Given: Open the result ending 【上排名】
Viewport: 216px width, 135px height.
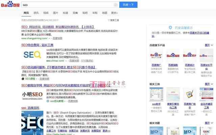Looking at the screenshot, I should tap(57, 27).
